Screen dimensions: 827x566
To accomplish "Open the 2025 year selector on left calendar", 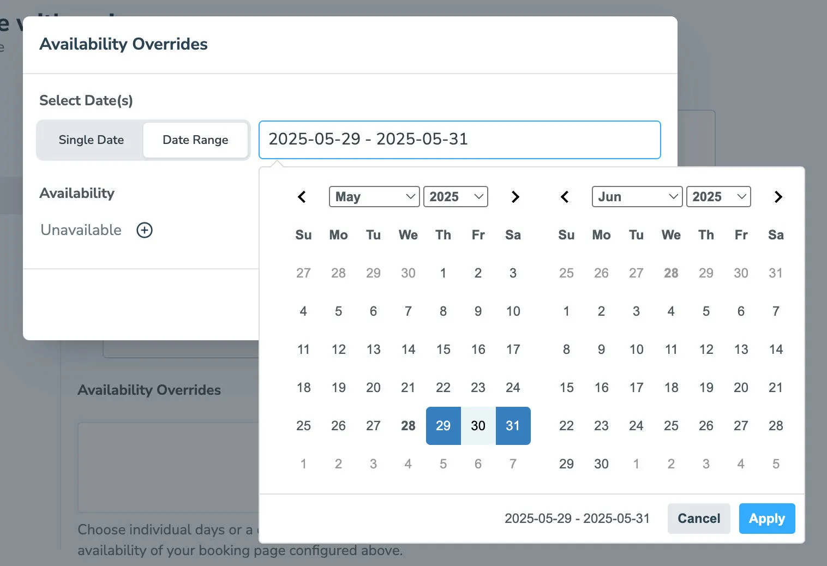I will pos(456,197).
